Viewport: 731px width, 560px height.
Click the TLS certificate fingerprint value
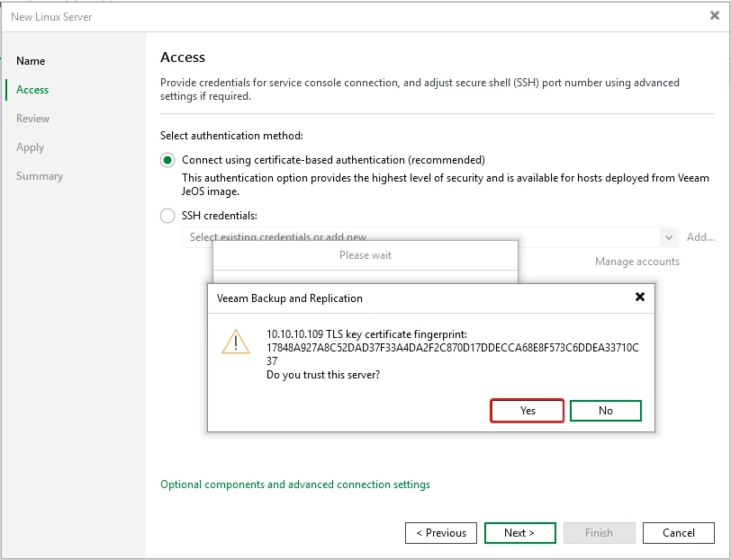click(452, 354)
